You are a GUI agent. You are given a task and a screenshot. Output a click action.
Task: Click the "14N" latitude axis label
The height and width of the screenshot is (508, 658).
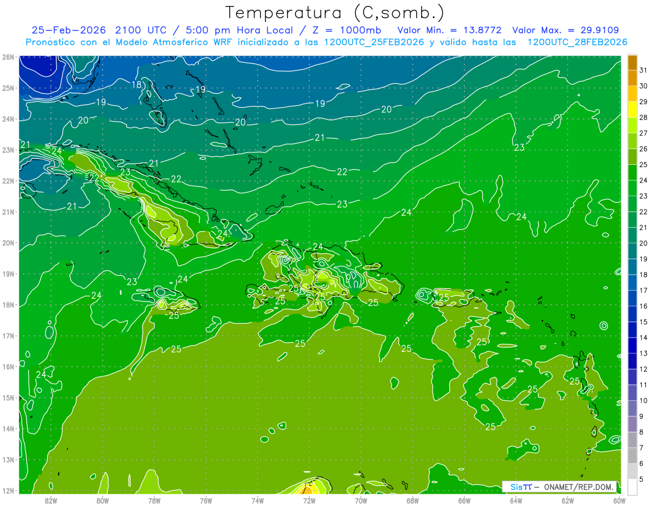pyautogui.click(x=8, y=429)
